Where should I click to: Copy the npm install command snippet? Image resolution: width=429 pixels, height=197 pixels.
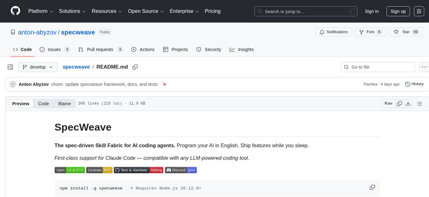point(372,187)
